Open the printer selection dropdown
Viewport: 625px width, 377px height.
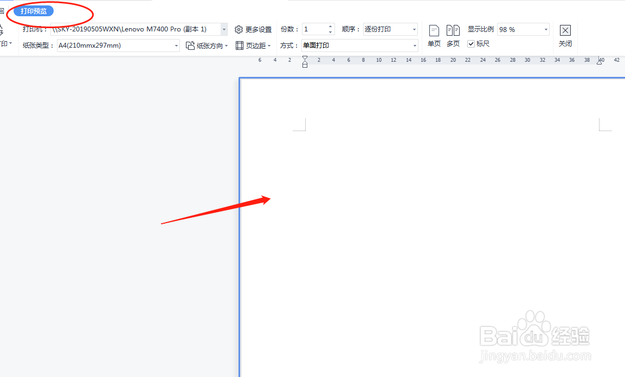[x=224, y=29]
